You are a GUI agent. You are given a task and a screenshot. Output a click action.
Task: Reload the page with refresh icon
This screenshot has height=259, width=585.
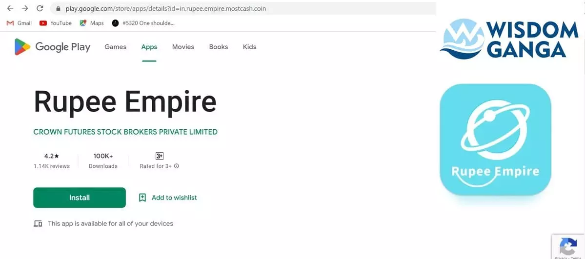(40, 8)
